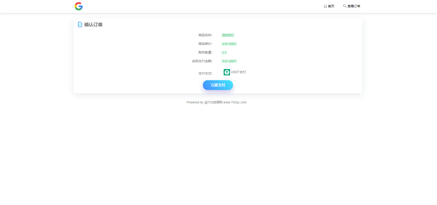This screenshot has height=205, width=437.
Task: Click the magnifier icon beside 查看订单
Action: click(x=345, y=6)
